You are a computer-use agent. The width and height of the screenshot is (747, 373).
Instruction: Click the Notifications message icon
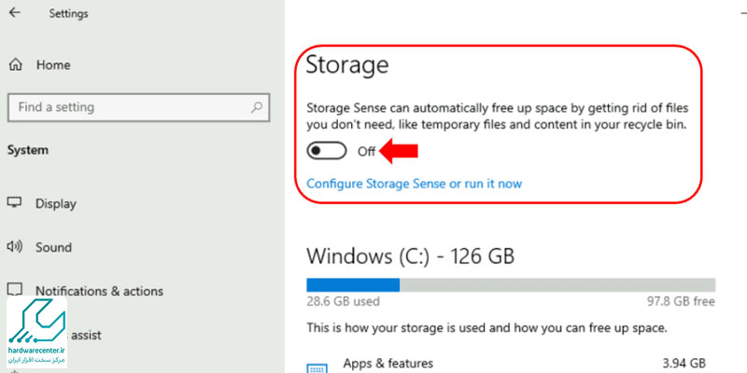pos(15,289)
